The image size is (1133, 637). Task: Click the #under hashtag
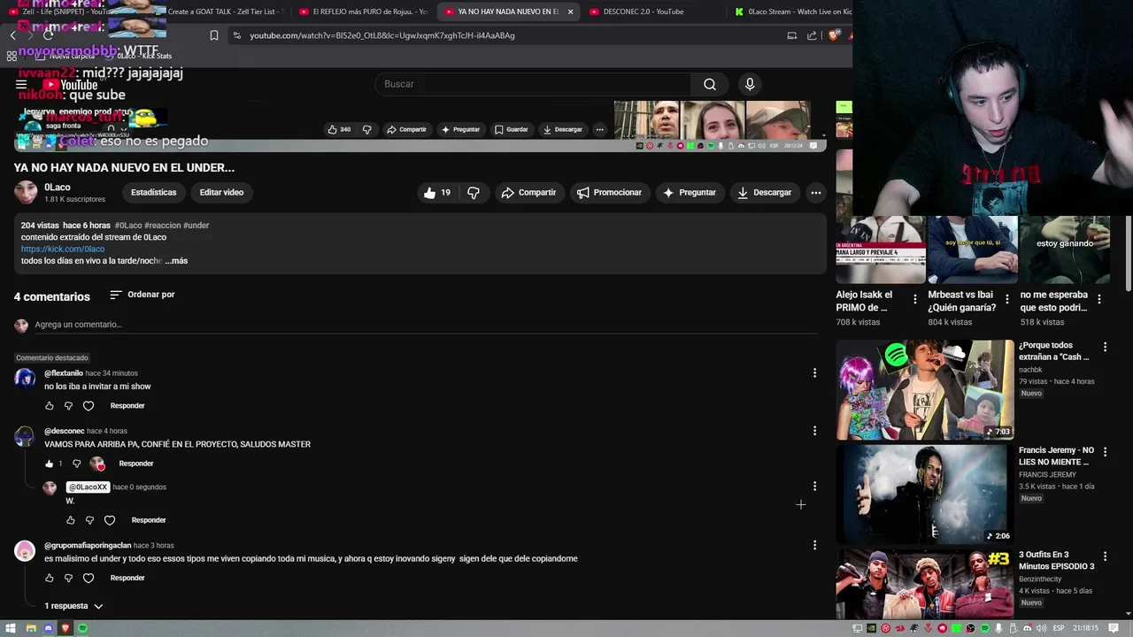pyautogui.click(x=197, y=226)
